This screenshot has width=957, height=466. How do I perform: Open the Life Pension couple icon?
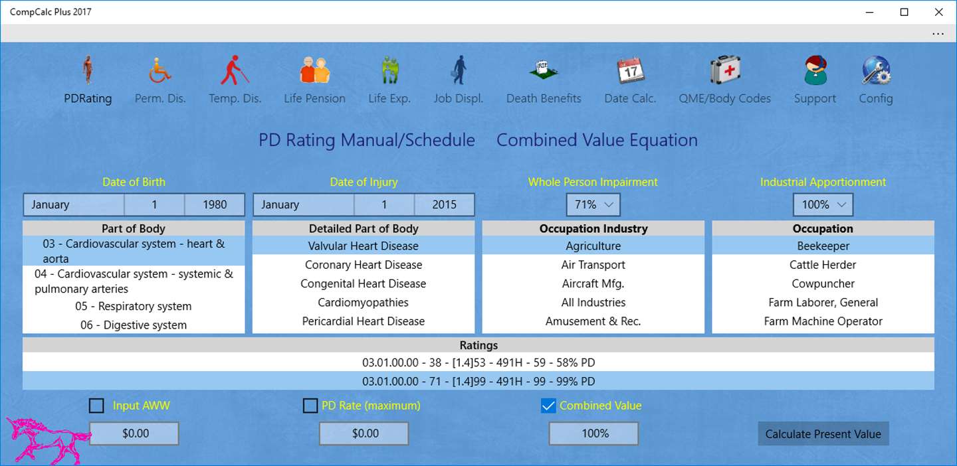coord(315,70)
